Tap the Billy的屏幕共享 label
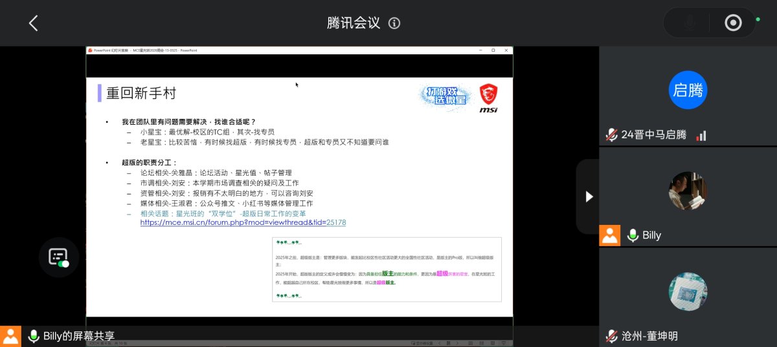The height and width of the screenshot is (347, 777). pos(79,336)
